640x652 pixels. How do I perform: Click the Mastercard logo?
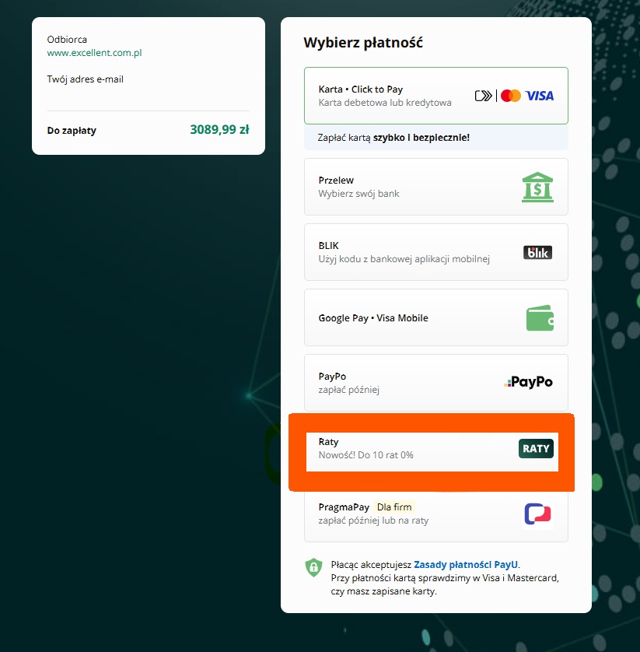coord(510,96)
